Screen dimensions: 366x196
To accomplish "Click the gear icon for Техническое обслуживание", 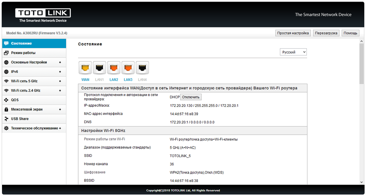I will [6, 128].
